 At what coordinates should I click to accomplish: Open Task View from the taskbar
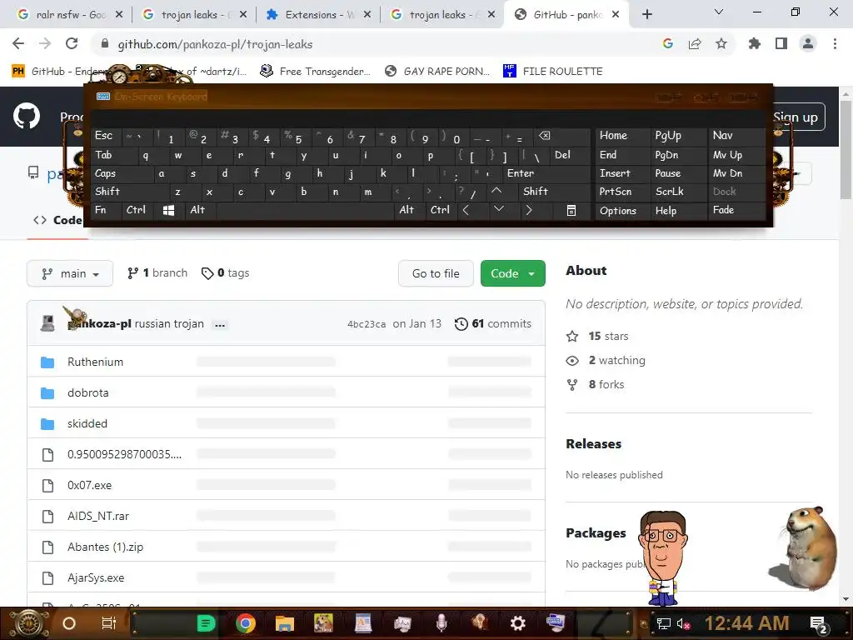(x=109, y=623)
